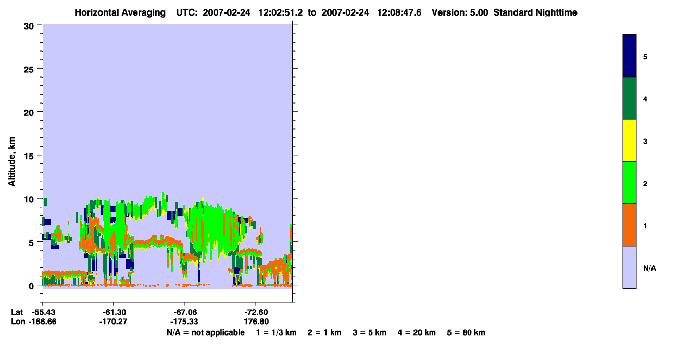The width and height of the screenshot is (677, 347).
Task: Click the dark blue colorbar segment labeled 5
Action: point(630,56)
